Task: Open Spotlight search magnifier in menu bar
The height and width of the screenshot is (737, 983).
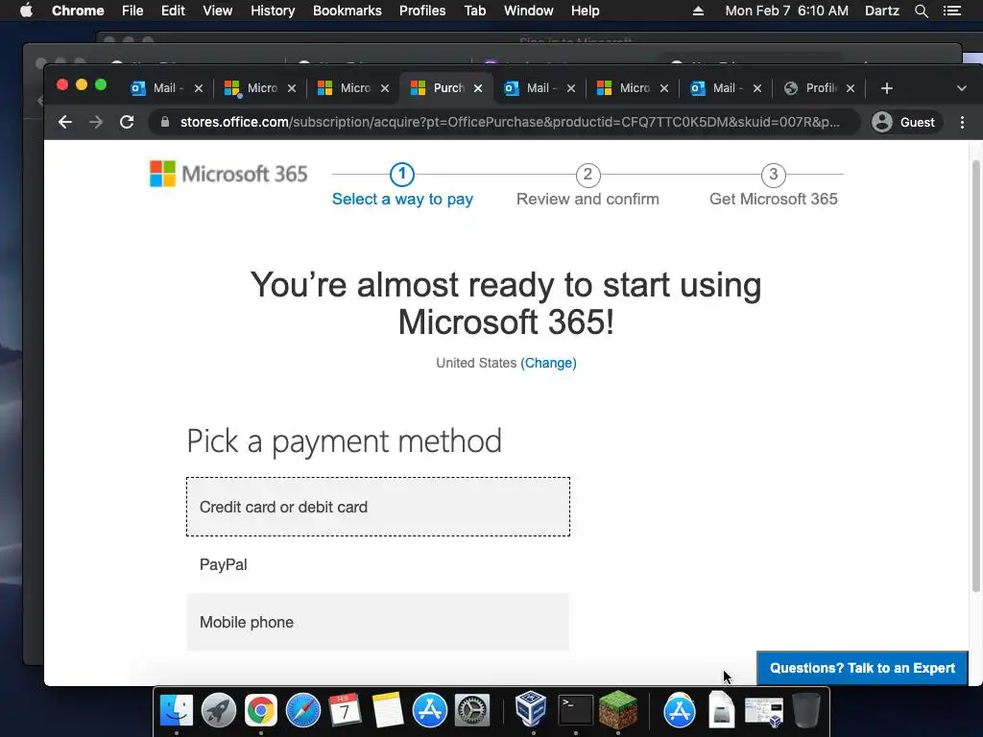Action: point(921,11)
